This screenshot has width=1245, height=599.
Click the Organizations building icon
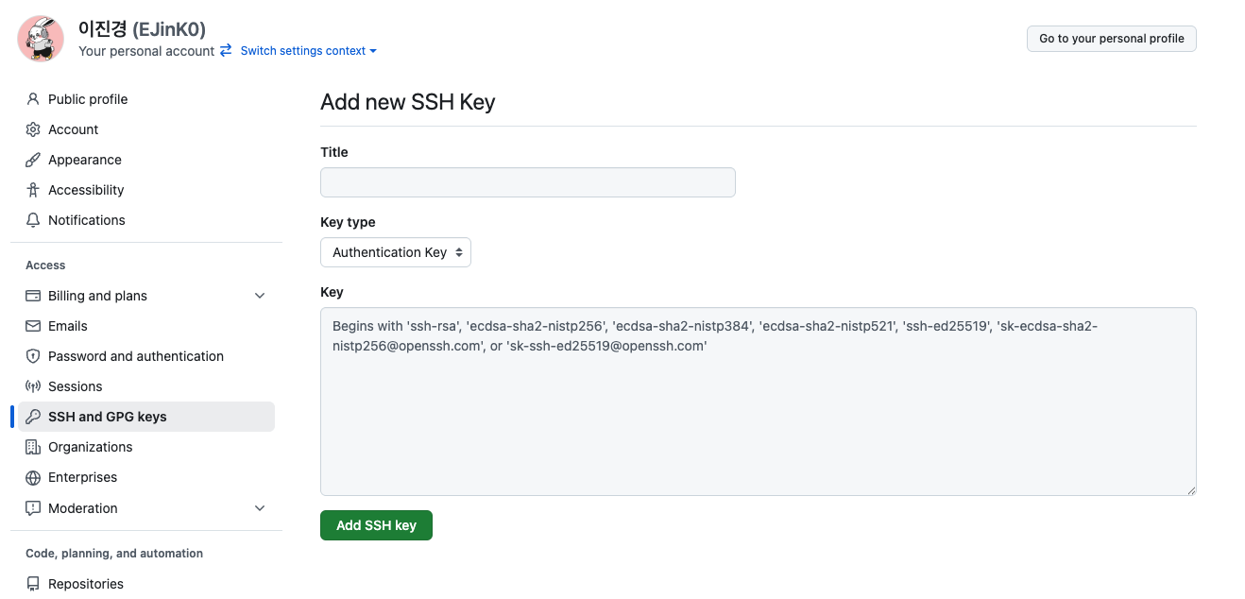(x=33, y=447)
